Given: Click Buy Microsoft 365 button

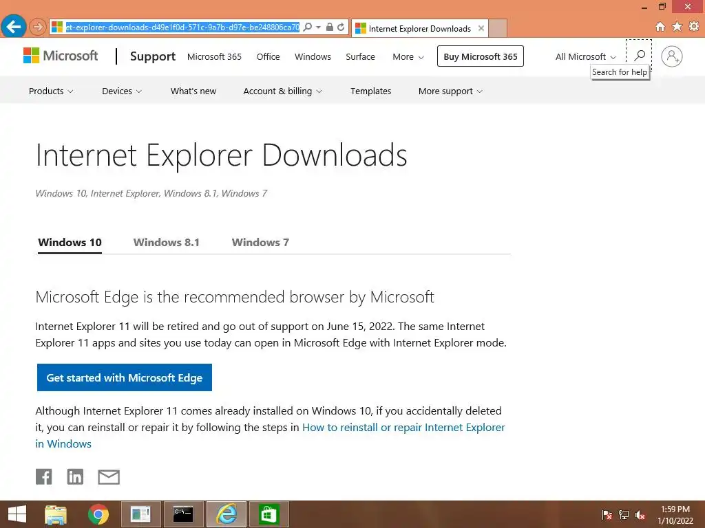Looking at the screenshot, I should tap(480, 56).
